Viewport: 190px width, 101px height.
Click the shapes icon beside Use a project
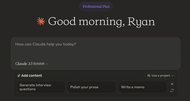coord(149,75)
